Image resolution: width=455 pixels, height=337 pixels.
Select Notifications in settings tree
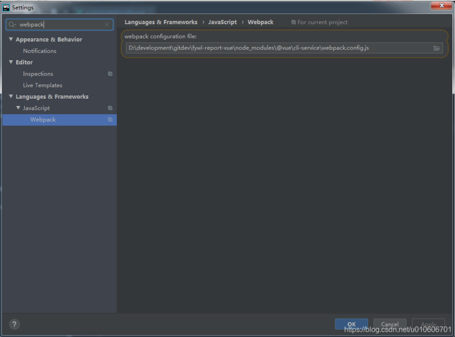(39, 51)
